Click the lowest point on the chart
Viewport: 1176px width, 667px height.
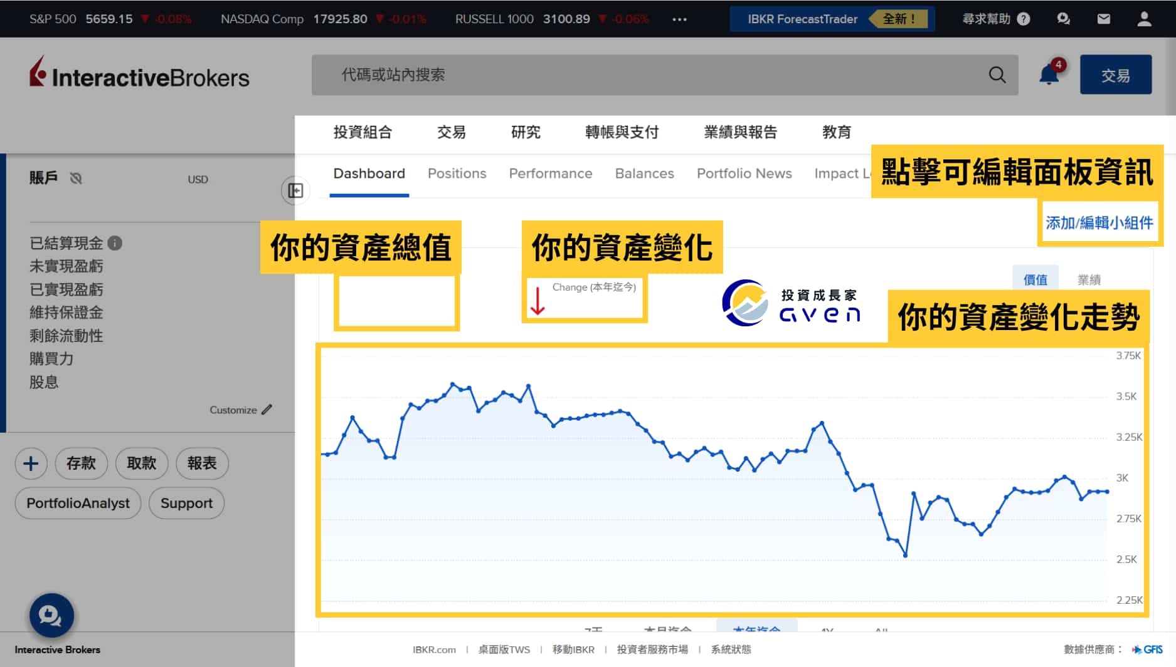click(905, 555)
